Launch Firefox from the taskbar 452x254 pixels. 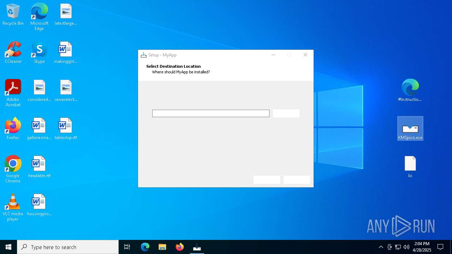[x=180, y=247]
